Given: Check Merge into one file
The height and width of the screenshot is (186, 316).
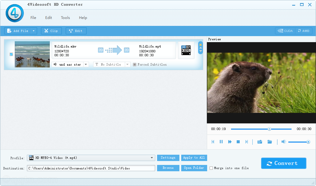Looking at the screenshot, I should (211, 168).
